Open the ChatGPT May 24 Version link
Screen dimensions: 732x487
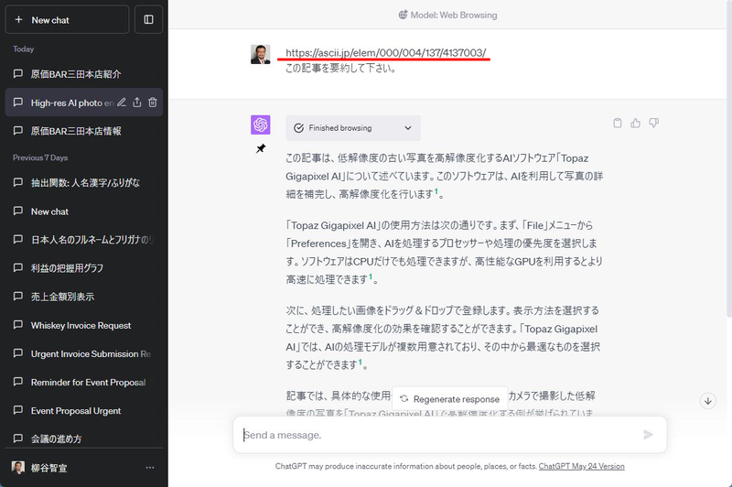[581, 466]
